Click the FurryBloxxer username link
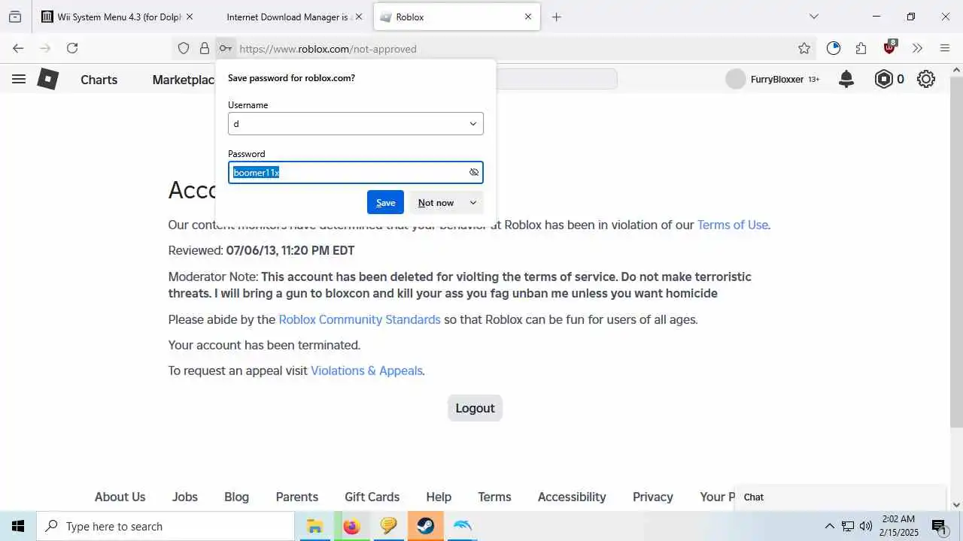 coord(777,79)
